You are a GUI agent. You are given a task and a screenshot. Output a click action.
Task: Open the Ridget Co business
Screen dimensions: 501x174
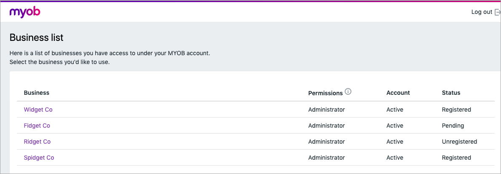(37, 142)
